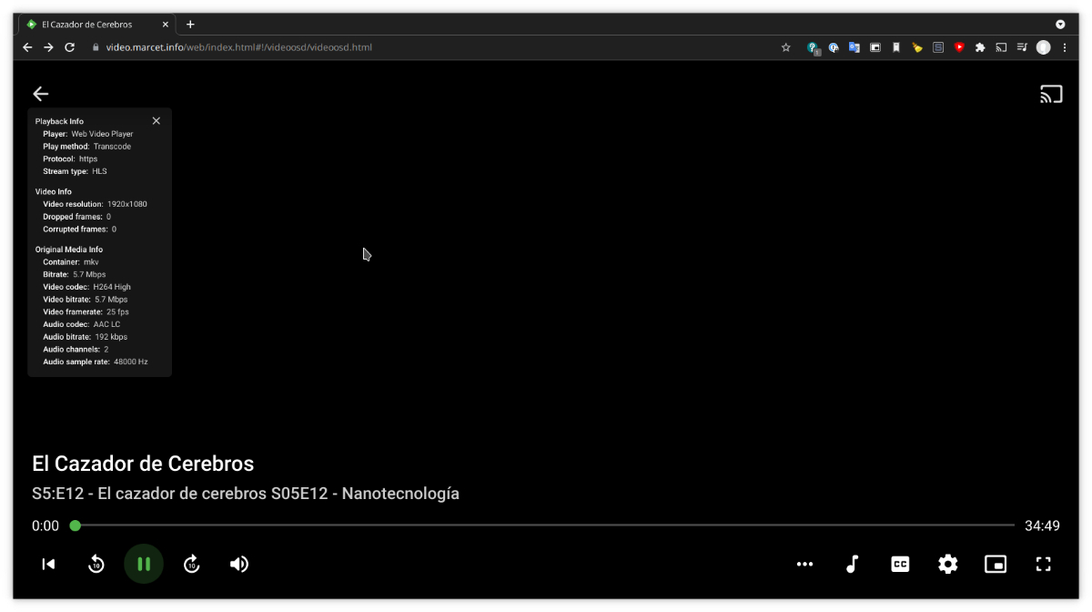Screen dimensions: 1092x612
Task: Click the address bar URL field
Action: coord(437,47)
